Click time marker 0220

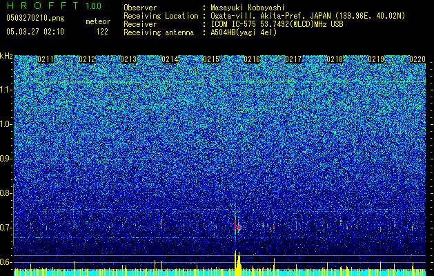pos(417,59)
